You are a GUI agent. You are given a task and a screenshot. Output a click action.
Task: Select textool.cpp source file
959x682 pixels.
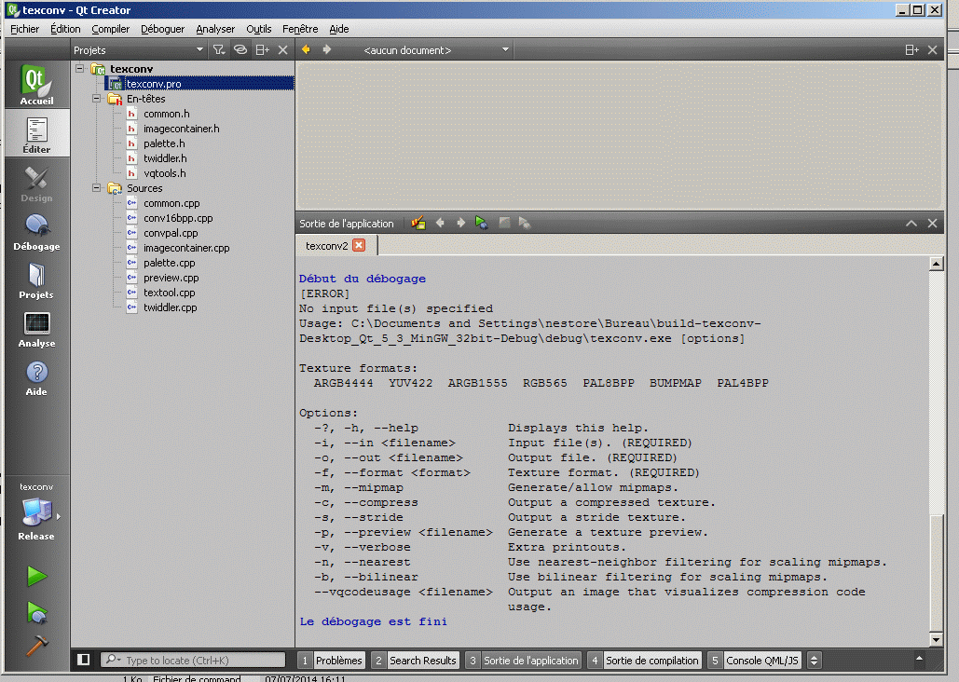pos(170,293)
